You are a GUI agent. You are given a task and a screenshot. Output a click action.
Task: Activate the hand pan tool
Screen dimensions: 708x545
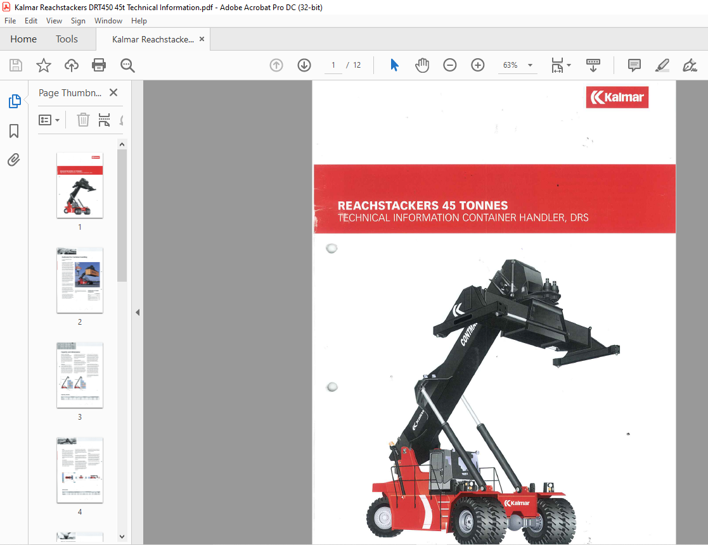(x=422, y=65)
